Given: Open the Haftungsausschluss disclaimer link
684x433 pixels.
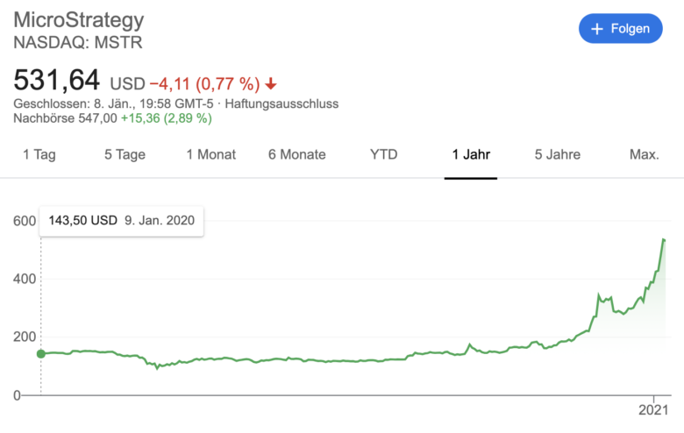Looking at the screenshot, I should (281, 103).
